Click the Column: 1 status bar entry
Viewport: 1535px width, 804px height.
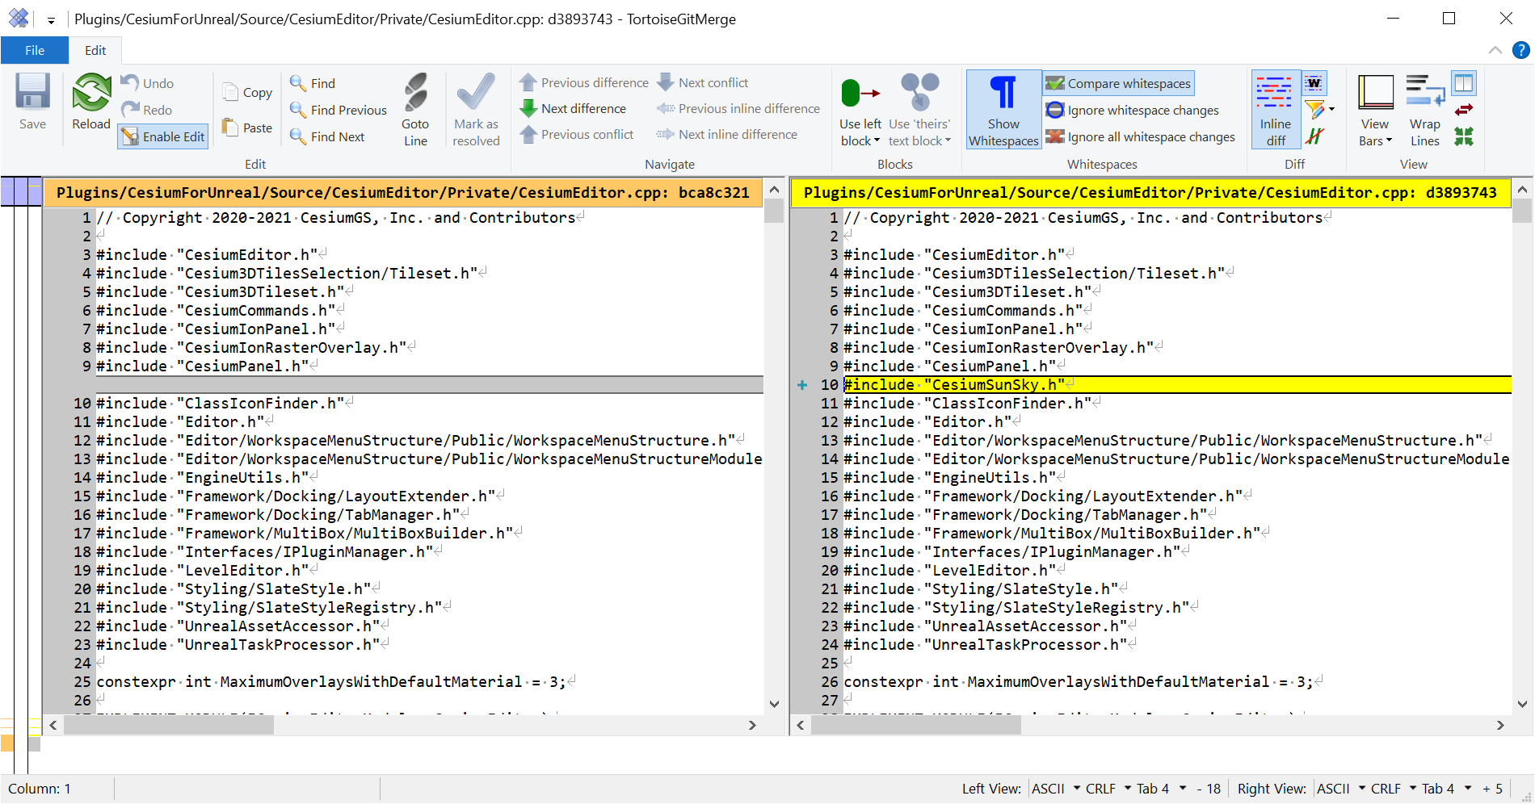[x=40, y=789]
